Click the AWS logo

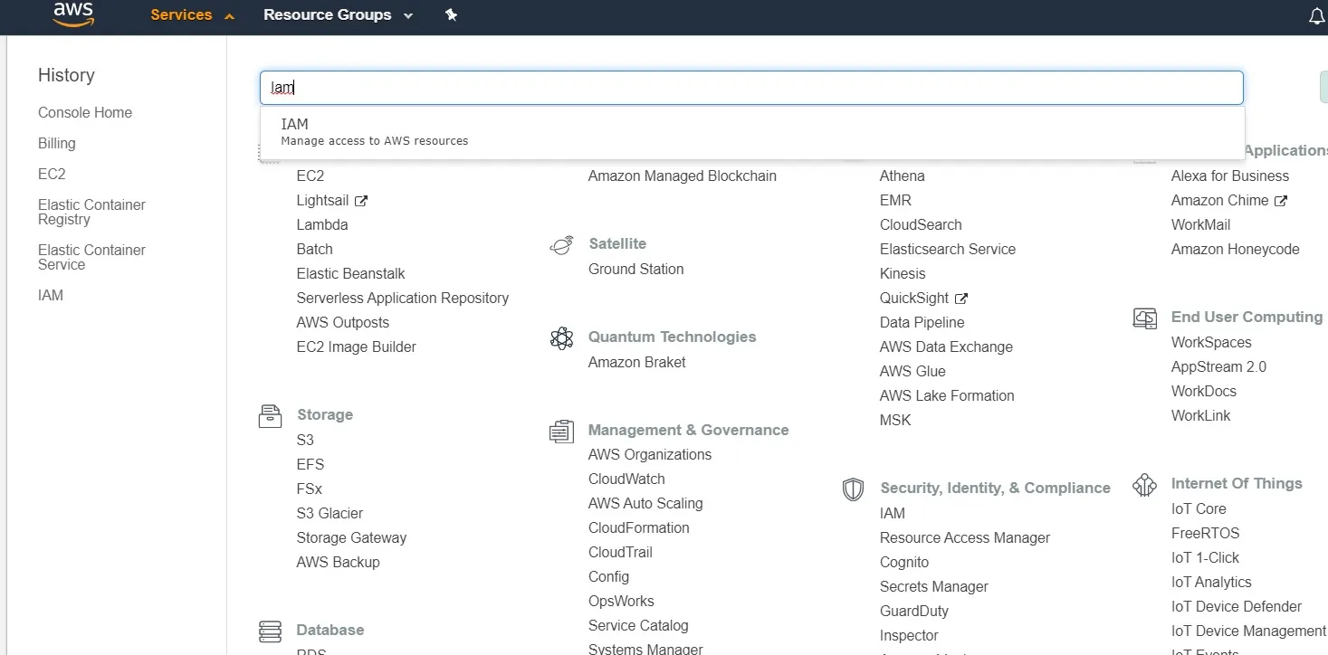[73, 14]
